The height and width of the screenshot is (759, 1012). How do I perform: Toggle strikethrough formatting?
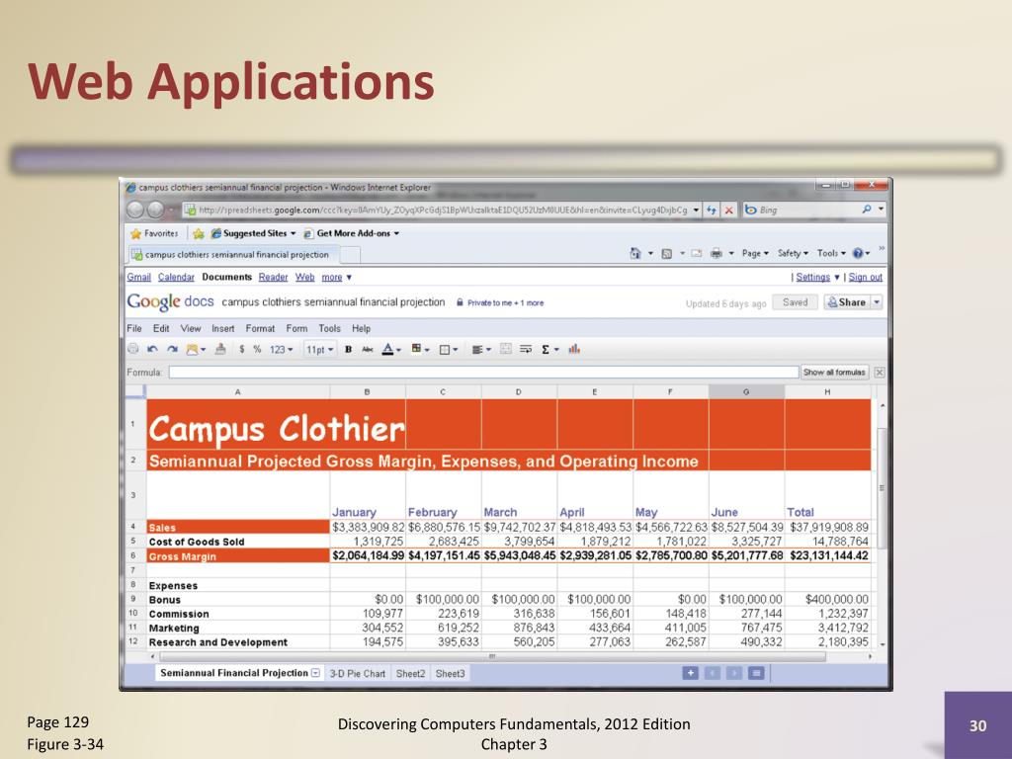tap(368, 349)
